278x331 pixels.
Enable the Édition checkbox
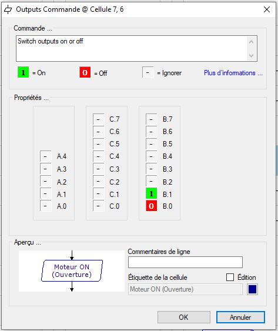click(x=230, y=277)
